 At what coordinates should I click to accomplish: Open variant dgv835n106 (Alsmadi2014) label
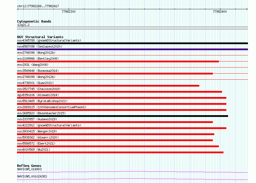click(x=38, y=95)
